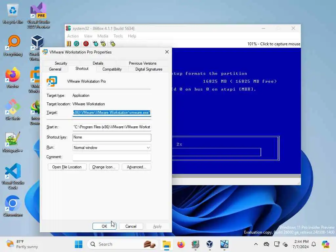This screenshot has width=336, height=252.
Task: Click the red ACPI shutdown power icon in 86Box
Action: pyautogui.click(x=86, y=44)
